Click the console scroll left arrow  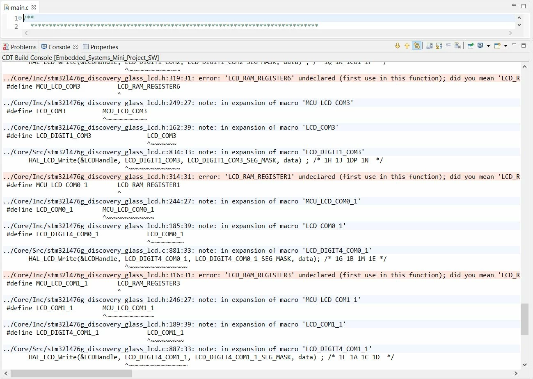coord(6,374)
